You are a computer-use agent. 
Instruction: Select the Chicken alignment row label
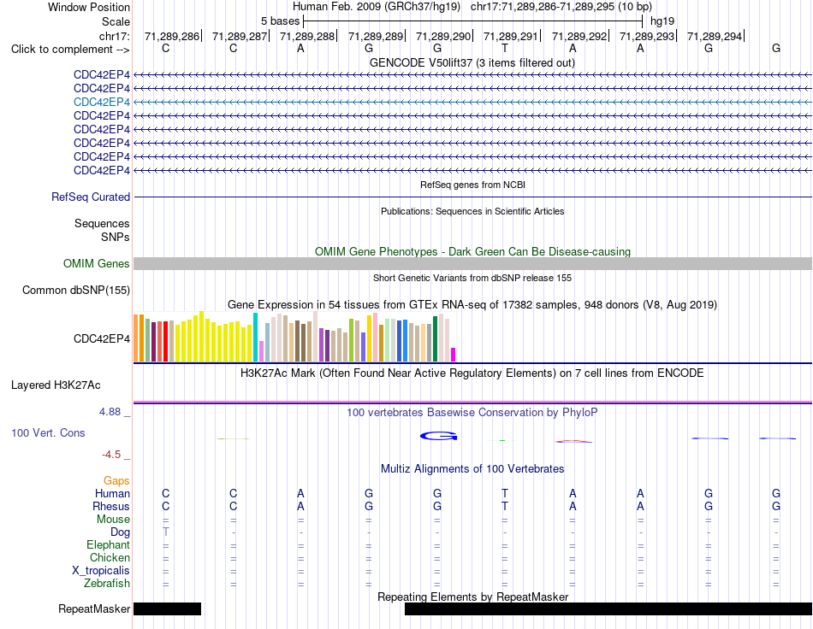(110, 557)
